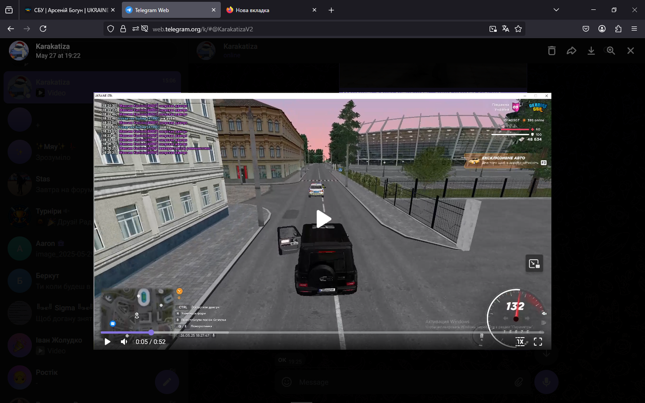Seek along the video progress bar
This screenshot has height=403, width=645.
click(x=322, y=332)
